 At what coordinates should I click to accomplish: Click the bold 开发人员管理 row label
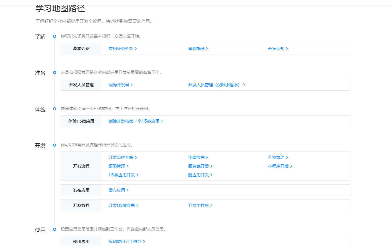81,85
